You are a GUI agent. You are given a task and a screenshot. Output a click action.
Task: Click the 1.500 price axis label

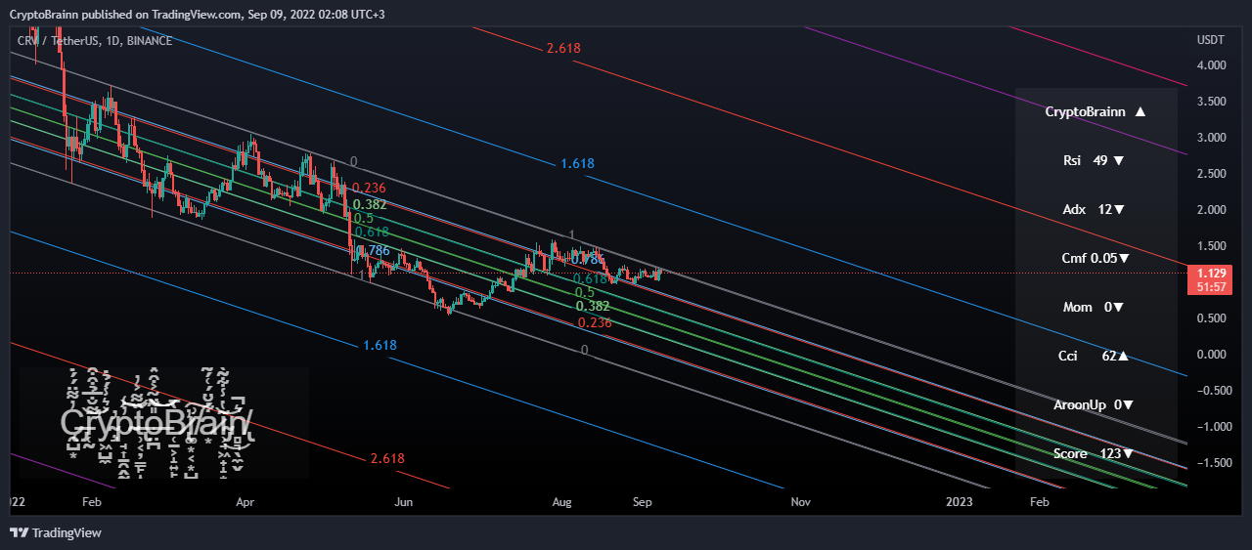coord(1211,246)
